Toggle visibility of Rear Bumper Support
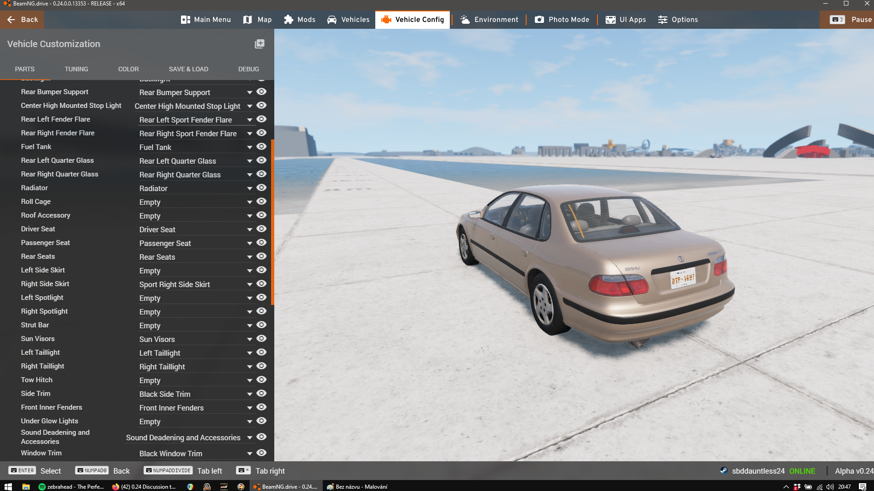The image size is (874, 491). coord(261,91)
